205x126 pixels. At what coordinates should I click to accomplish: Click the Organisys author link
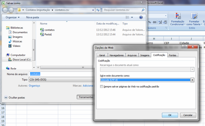coord(34,86)
